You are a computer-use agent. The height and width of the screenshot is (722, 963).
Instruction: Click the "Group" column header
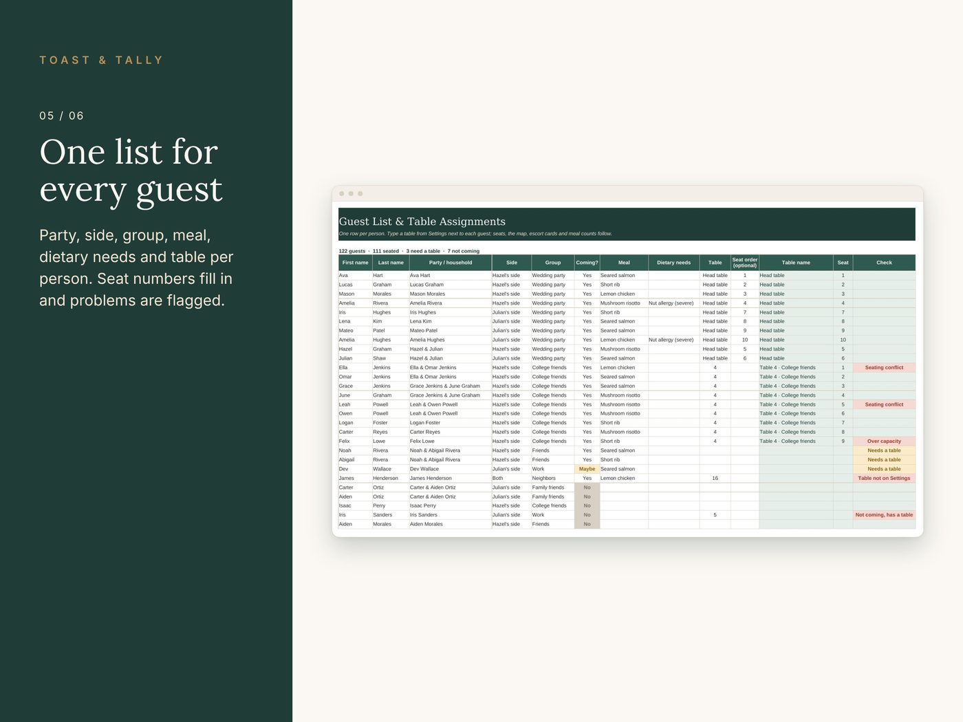553,263
